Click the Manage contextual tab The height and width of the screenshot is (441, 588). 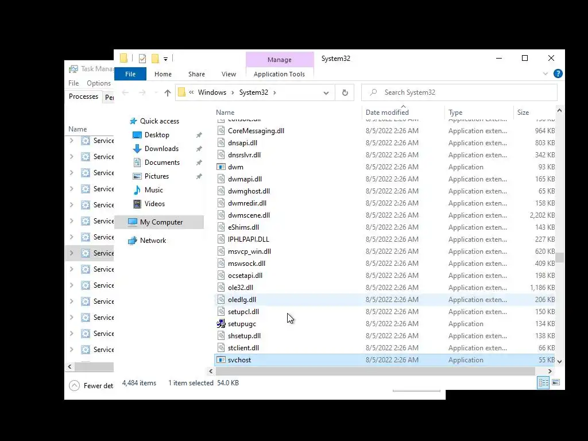tap(280, 60)
